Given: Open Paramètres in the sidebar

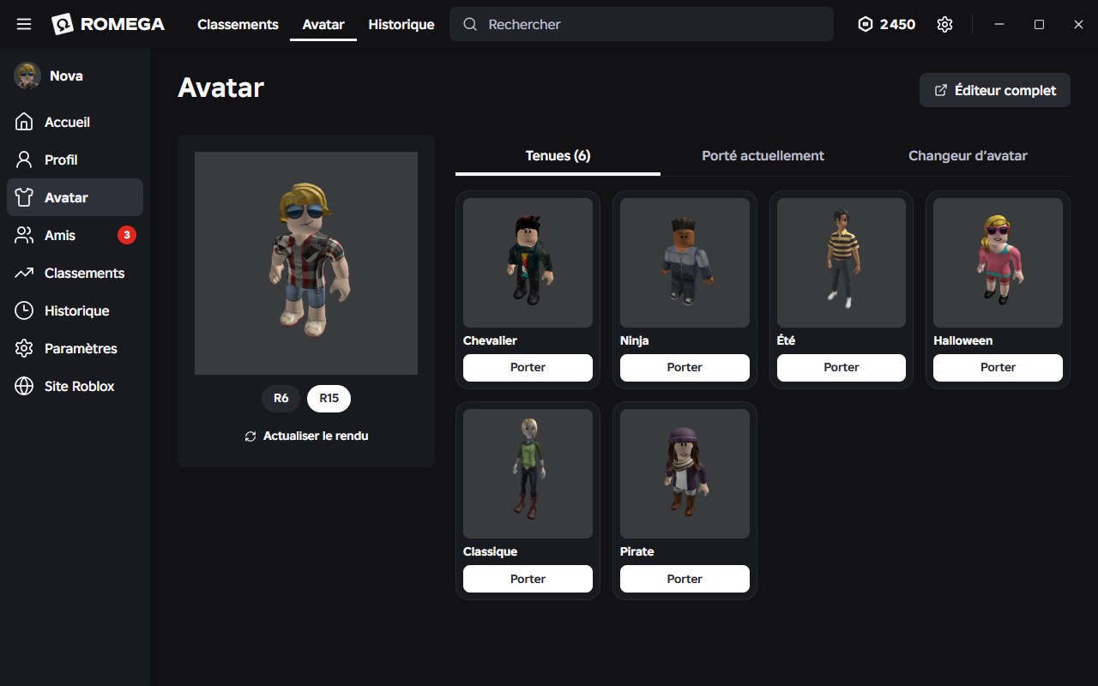Looking at the screenshot, I should click(75, 348).
